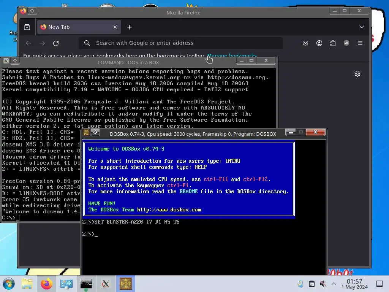Open the Extensions puzzle-piece icon
Image resolution: width=389 pixels, height=292 pixels.
click(333, 43)
